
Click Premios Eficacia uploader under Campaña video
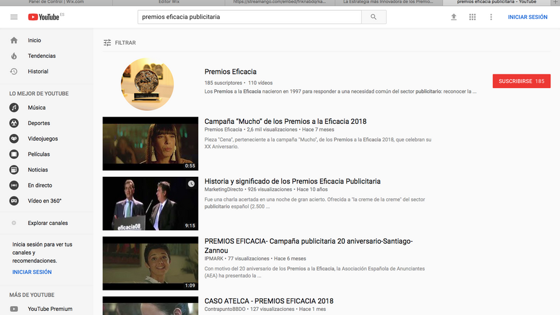click(223, 130)
